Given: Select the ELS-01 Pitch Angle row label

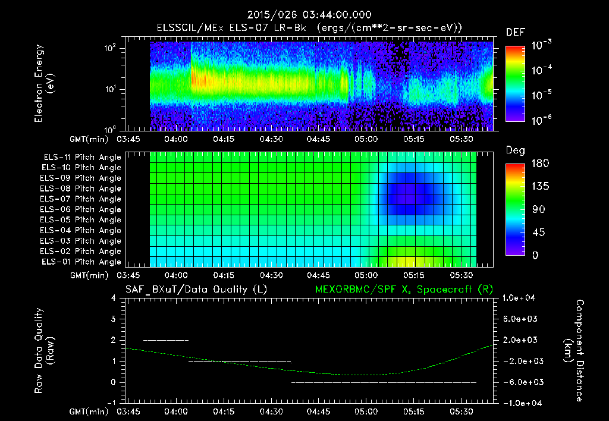Looking at the screenshot, I should pyautogui.click(x=81, y=262).
